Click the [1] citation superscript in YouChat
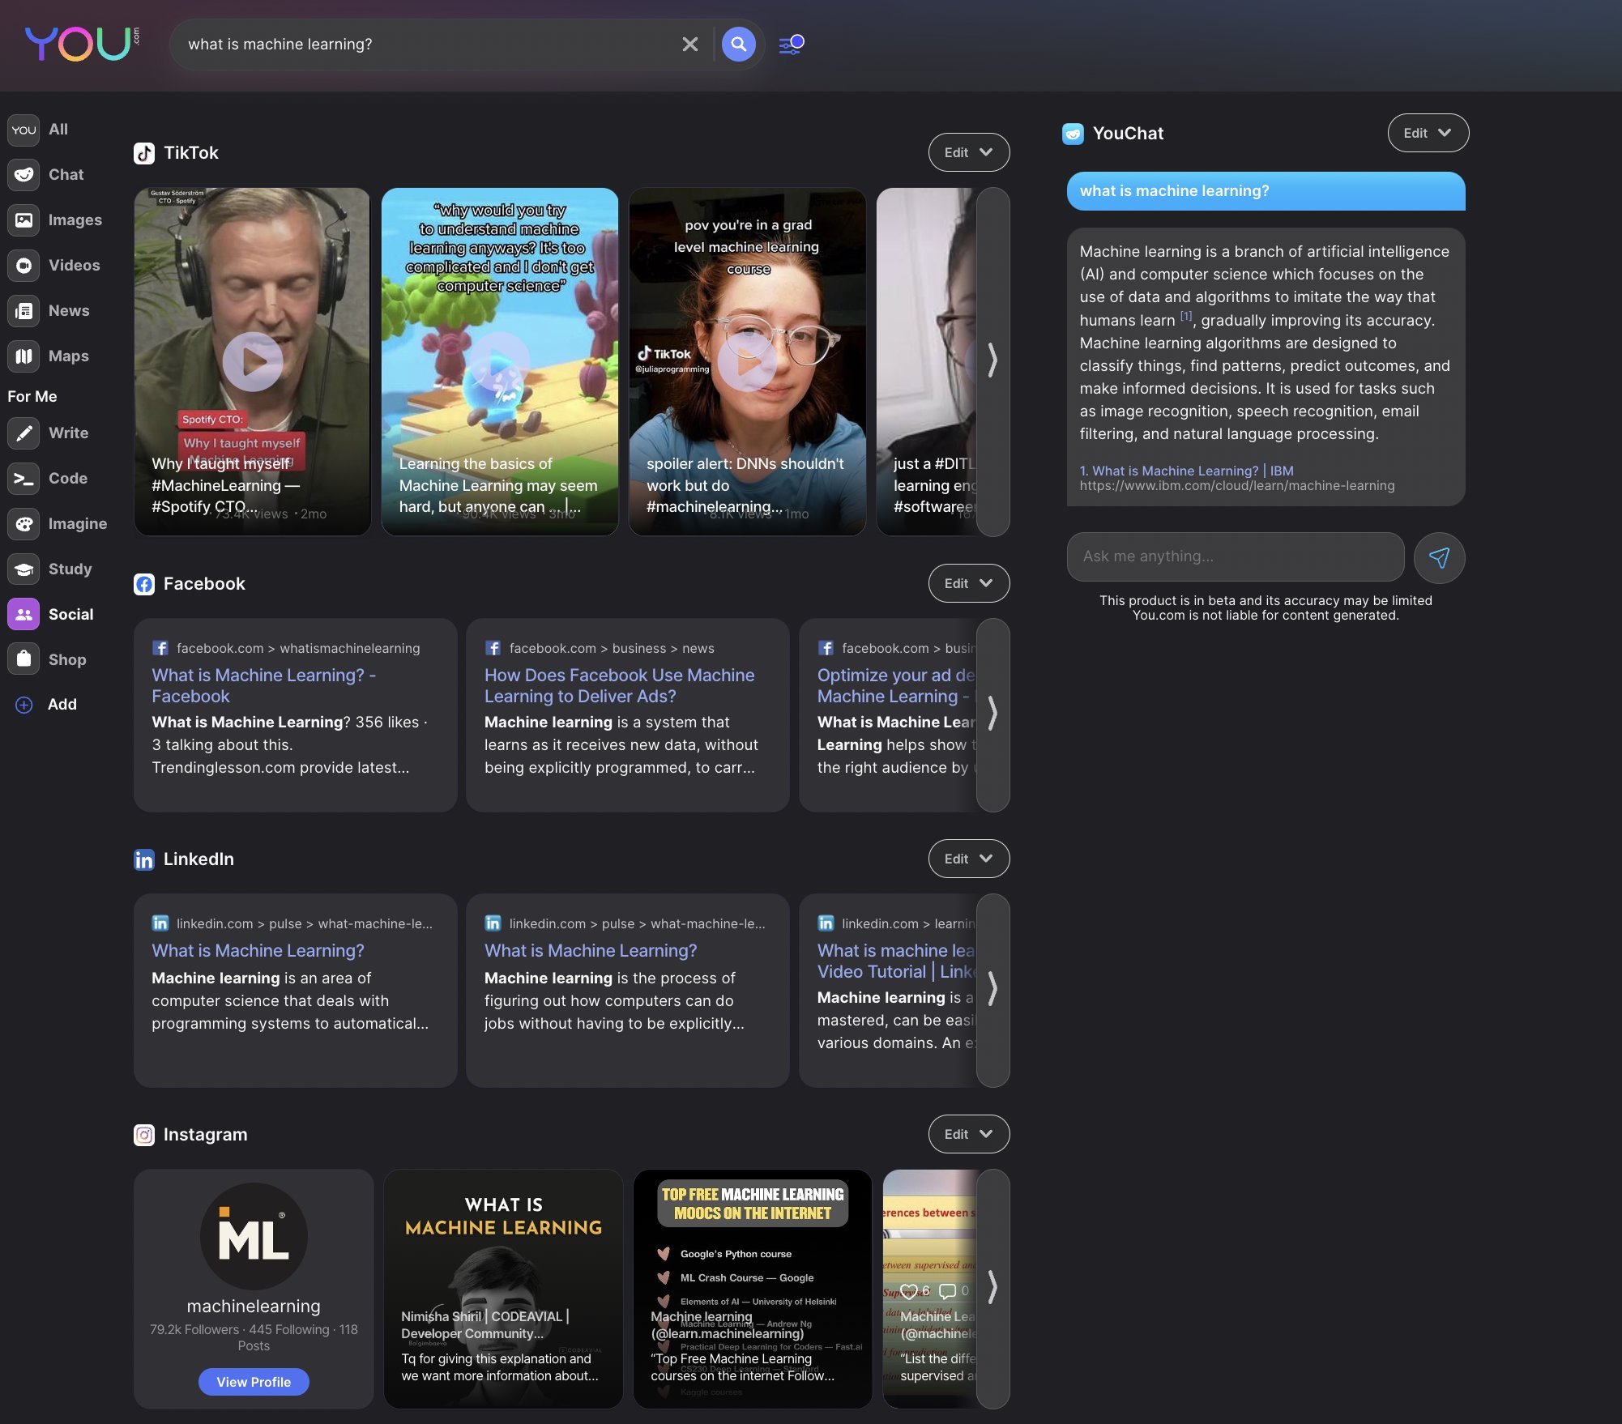This screenshot has height=1424, width=1622. [1185, 317]
